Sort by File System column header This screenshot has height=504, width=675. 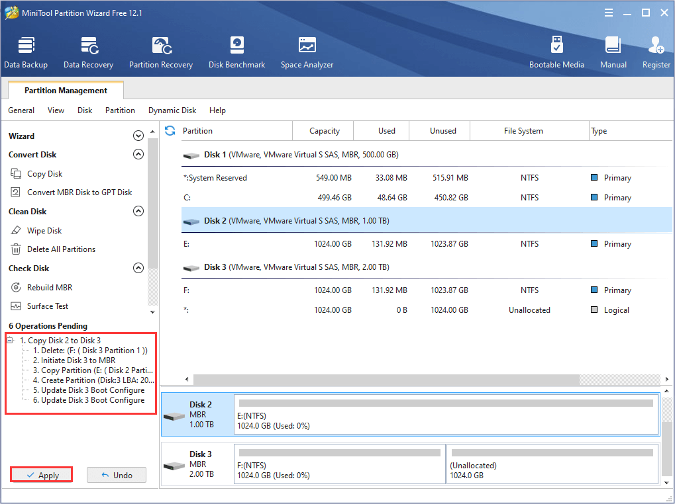click(x=529, y=130)
